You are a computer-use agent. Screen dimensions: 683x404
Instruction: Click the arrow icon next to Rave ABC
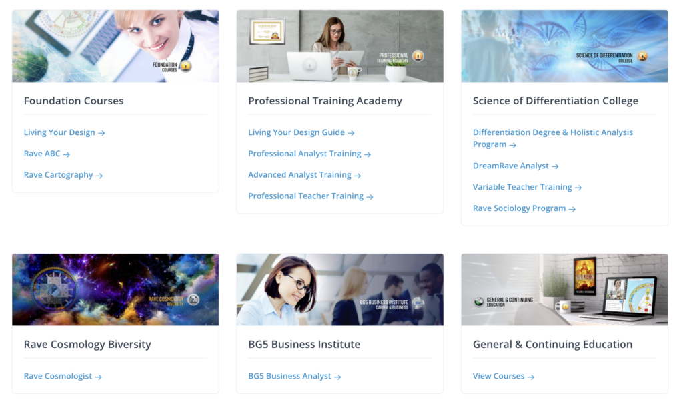[66, 154]
